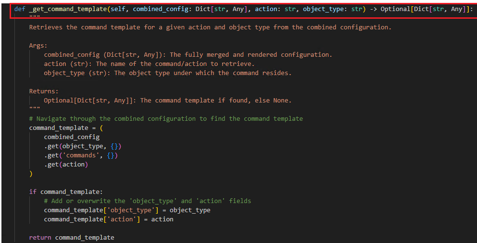
Task: Click the 'action (str)' docstring line
Action: coord(149,64)
